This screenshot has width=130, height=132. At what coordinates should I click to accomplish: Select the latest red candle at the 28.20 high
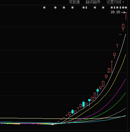coord(126,16)
